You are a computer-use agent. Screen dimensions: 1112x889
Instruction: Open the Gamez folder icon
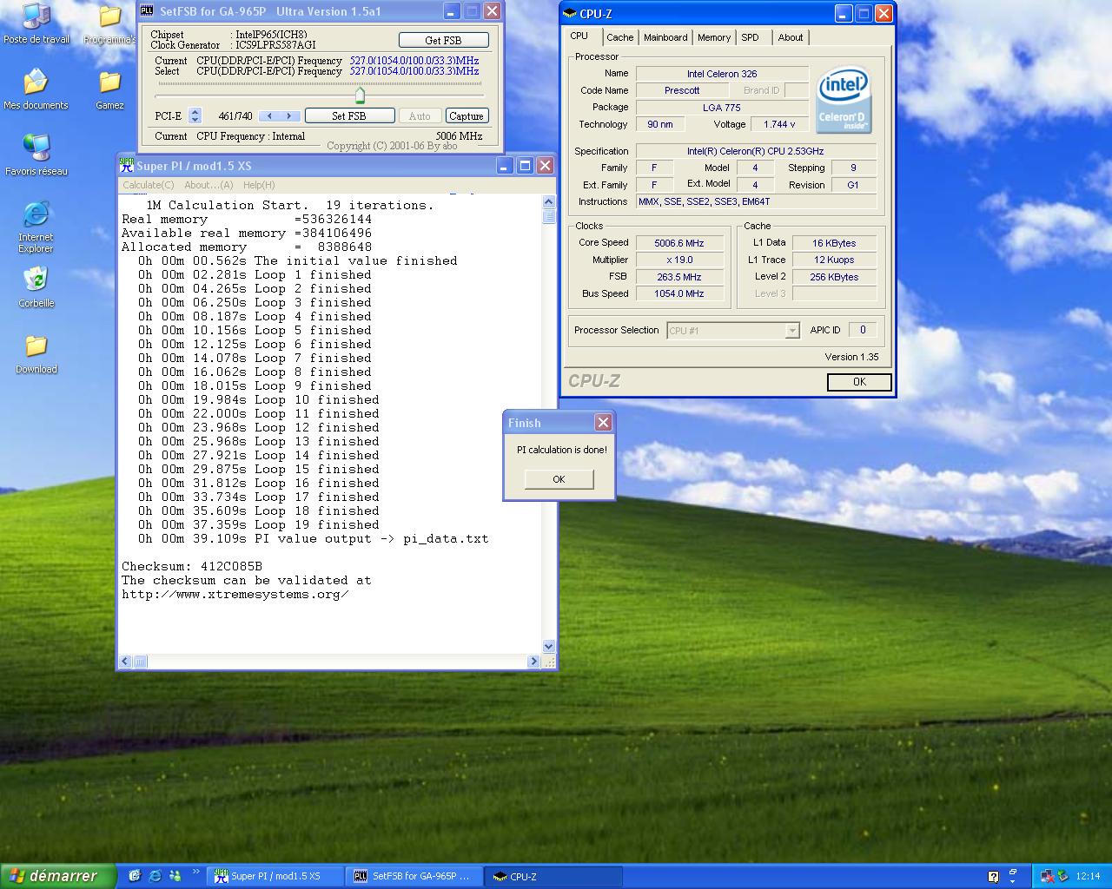point(109,89)
